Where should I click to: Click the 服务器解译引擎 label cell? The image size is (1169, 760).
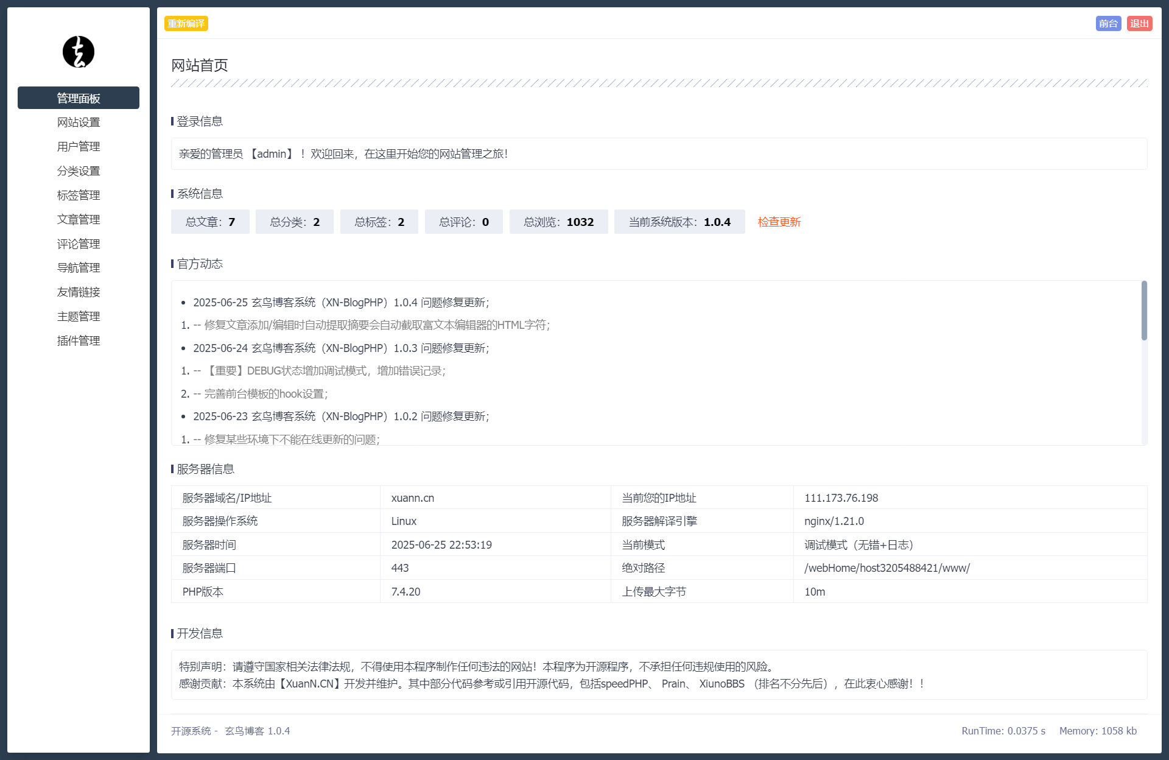point(702,521)
